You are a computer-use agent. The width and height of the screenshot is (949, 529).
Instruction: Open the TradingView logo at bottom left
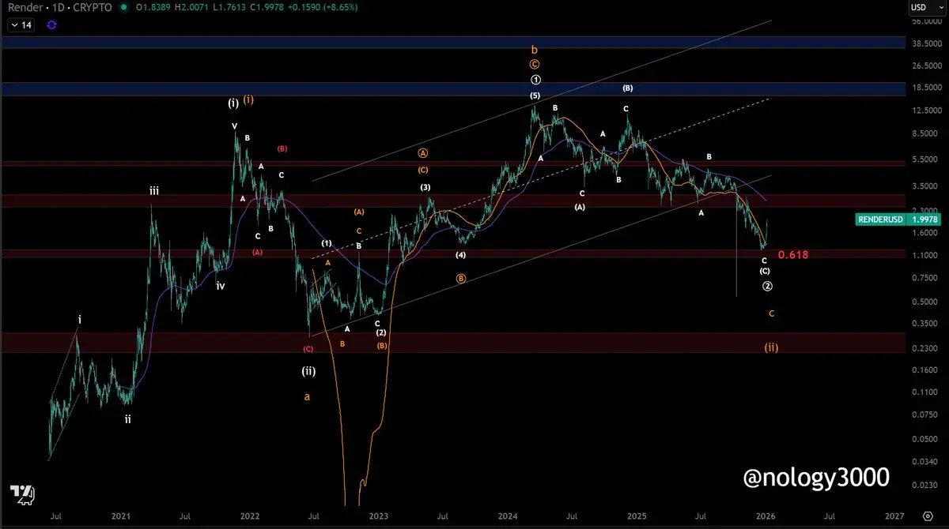pos(21,494)
